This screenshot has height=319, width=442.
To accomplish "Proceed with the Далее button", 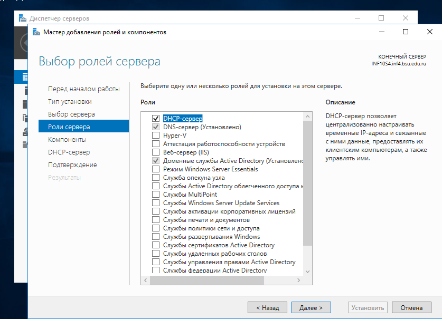I will (x=311, y=308).
